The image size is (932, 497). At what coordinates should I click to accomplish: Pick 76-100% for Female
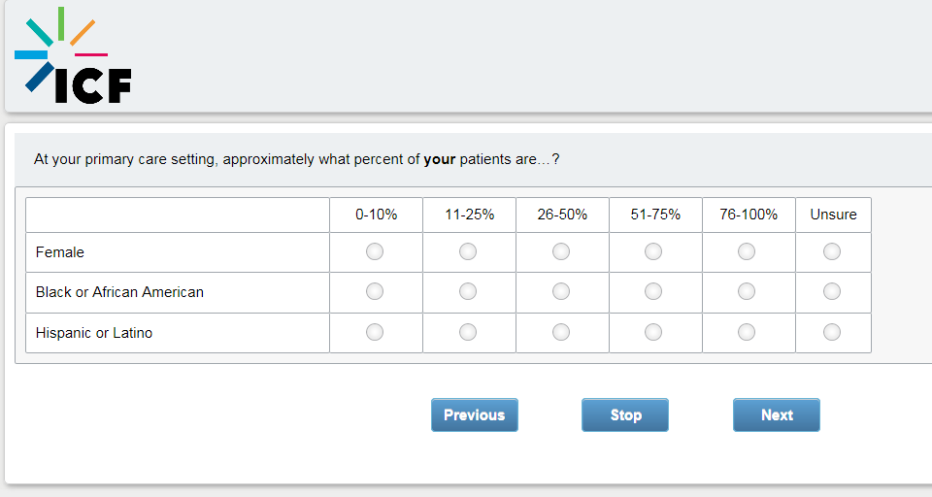point(747,252)
